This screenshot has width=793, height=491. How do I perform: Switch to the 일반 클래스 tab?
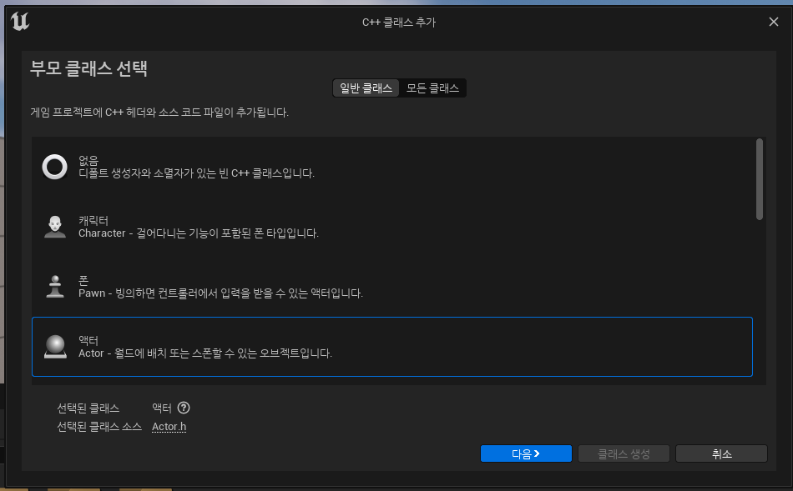click(366, 88)
